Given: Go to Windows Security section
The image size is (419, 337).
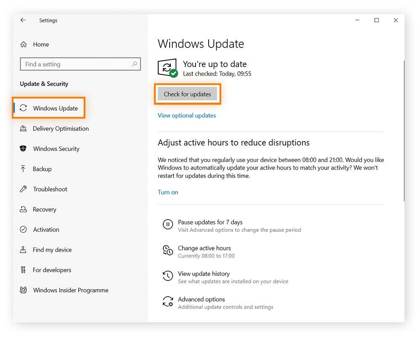Looking at the screenshot, I should point(56,149).
